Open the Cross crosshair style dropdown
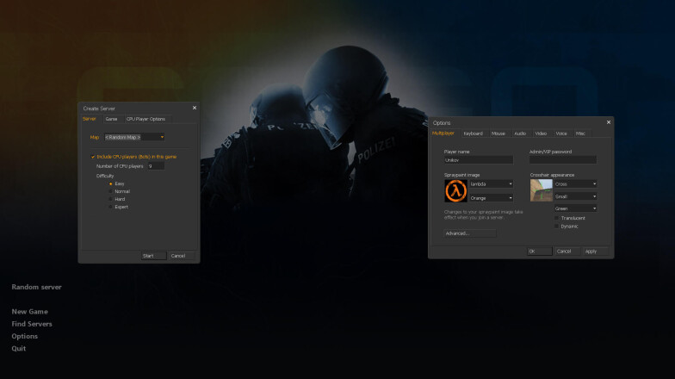 tap(575, 184)
